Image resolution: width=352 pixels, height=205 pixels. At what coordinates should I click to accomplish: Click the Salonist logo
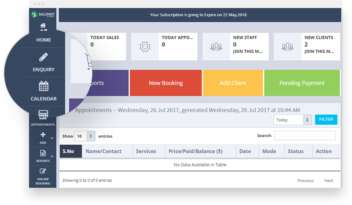(43, 15)
